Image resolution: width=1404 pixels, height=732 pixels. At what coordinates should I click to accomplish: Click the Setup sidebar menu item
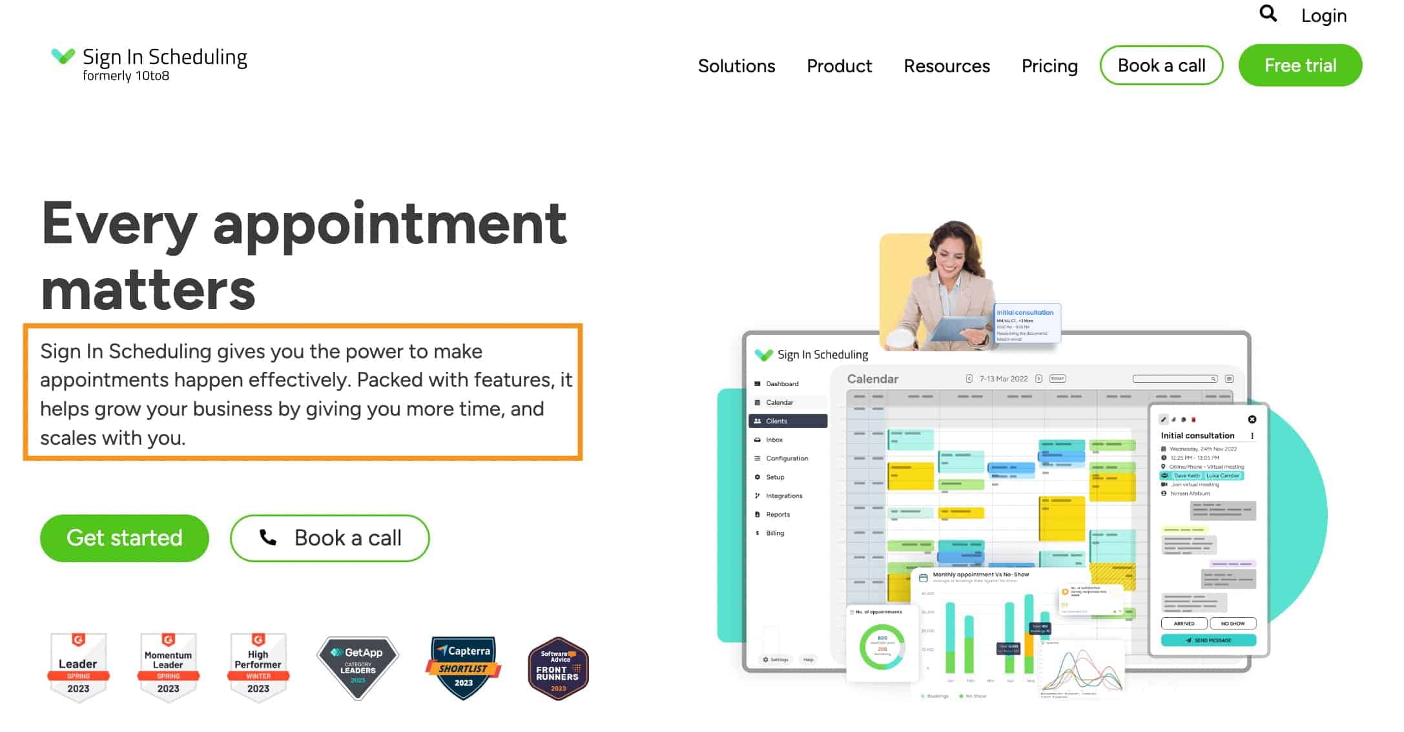774,476
